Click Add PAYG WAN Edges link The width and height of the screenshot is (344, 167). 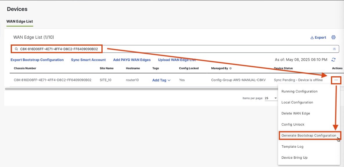point(132,60)
